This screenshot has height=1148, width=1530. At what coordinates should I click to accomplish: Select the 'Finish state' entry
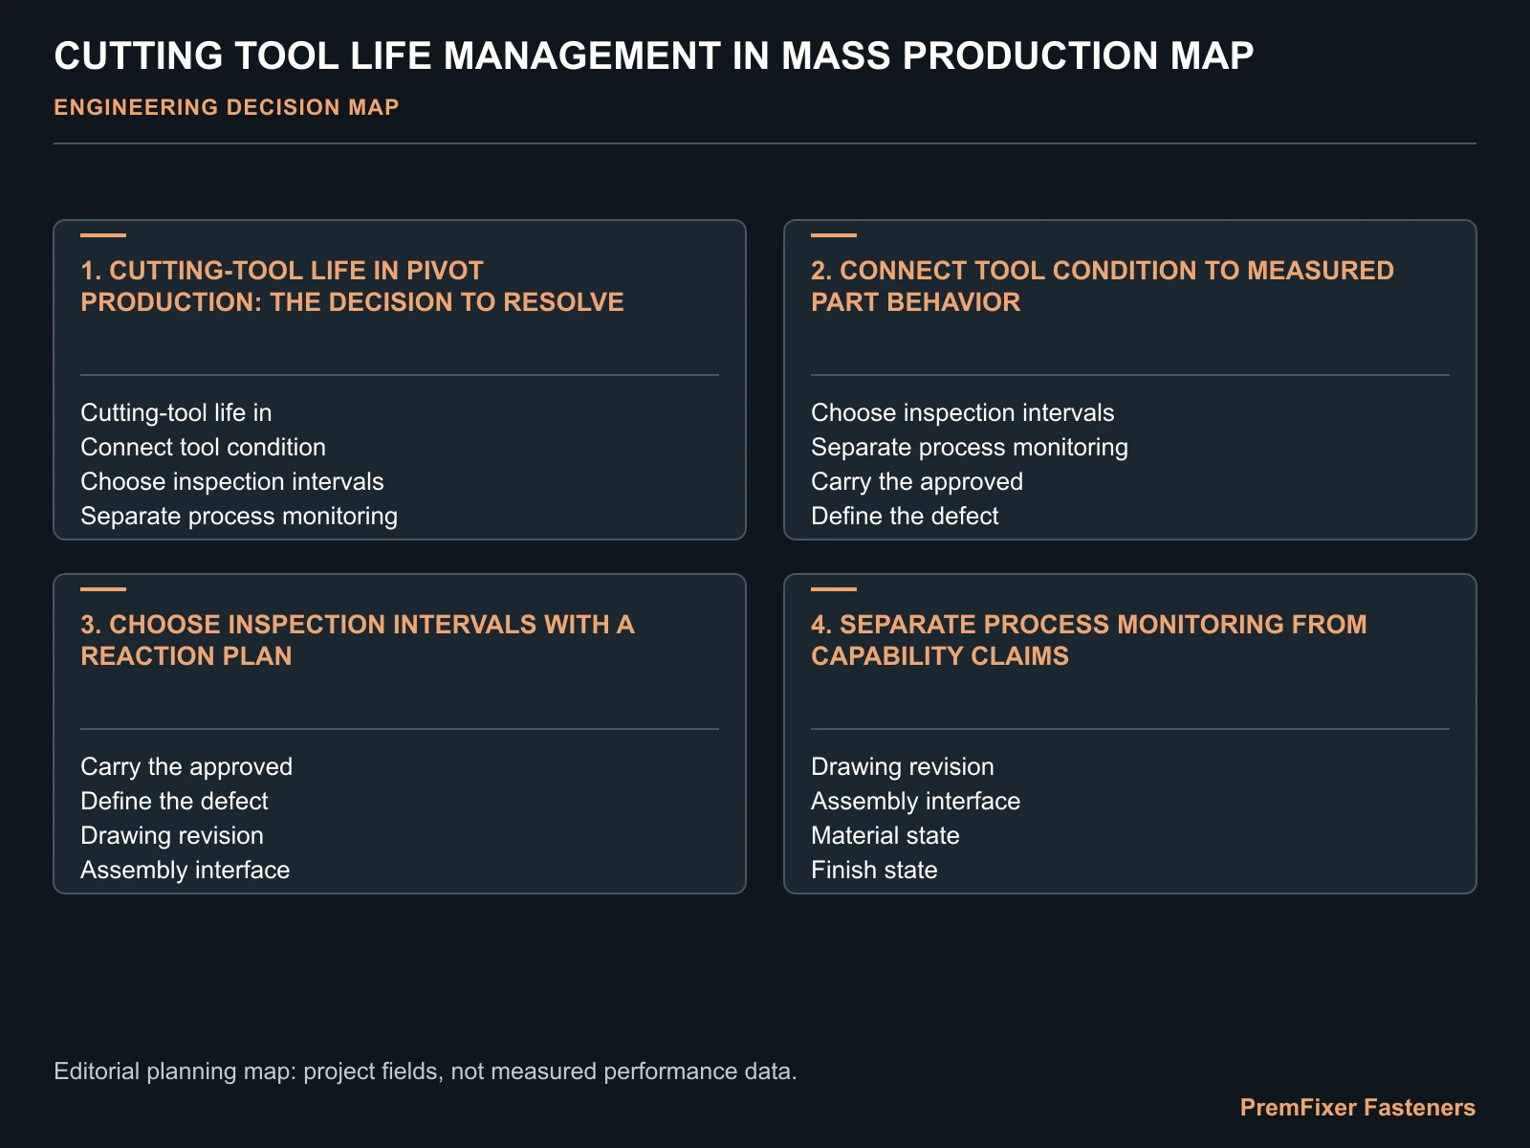874,870
